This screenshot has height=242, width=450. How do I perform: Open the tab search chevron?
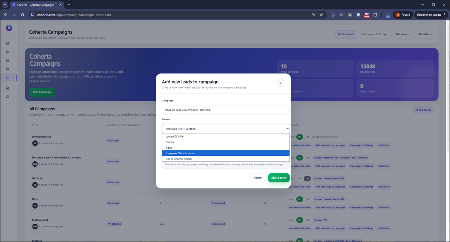pos(5,4)
